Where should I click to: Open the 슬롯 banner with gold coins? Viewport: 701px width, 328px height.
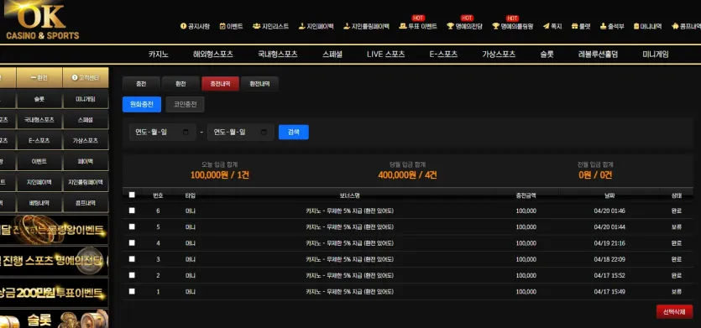coord(54,319)
